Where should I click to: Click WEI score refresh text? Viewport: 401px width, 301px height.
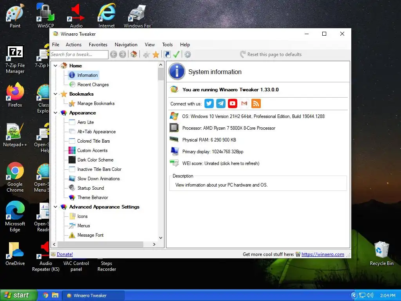tap(221, 163)
